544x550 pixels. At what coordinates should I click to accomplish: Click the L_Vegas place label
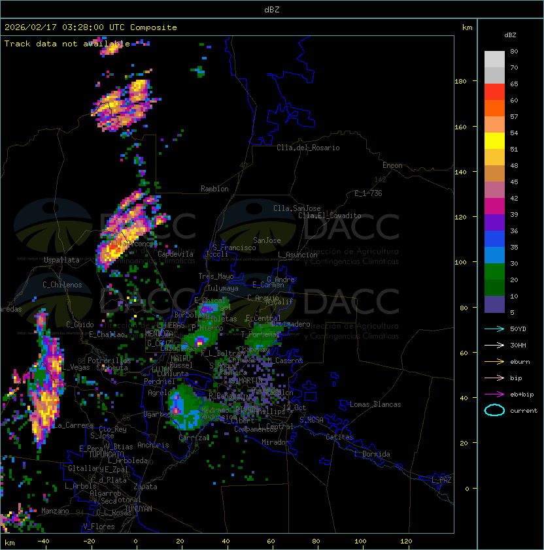[76, 367]
